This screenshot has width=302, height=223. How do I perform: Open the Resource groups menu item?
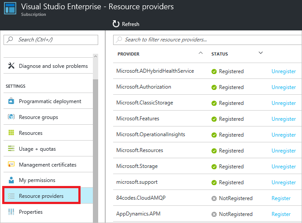[x=38, y=117]
